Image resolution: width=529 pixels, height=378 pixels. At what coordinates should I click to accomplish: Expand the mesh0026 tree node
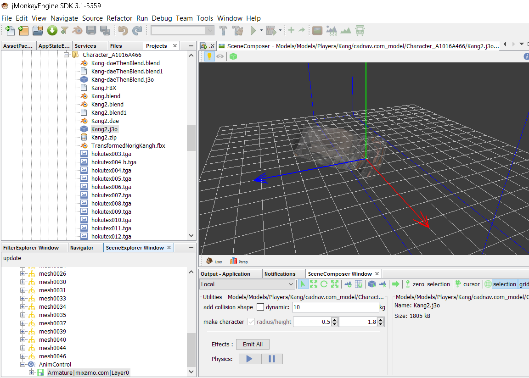click(23, 273)
